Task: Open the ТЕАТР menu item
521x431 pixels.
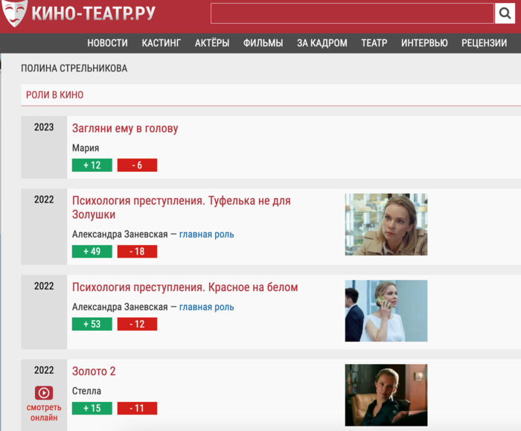Action: (374, 43)
